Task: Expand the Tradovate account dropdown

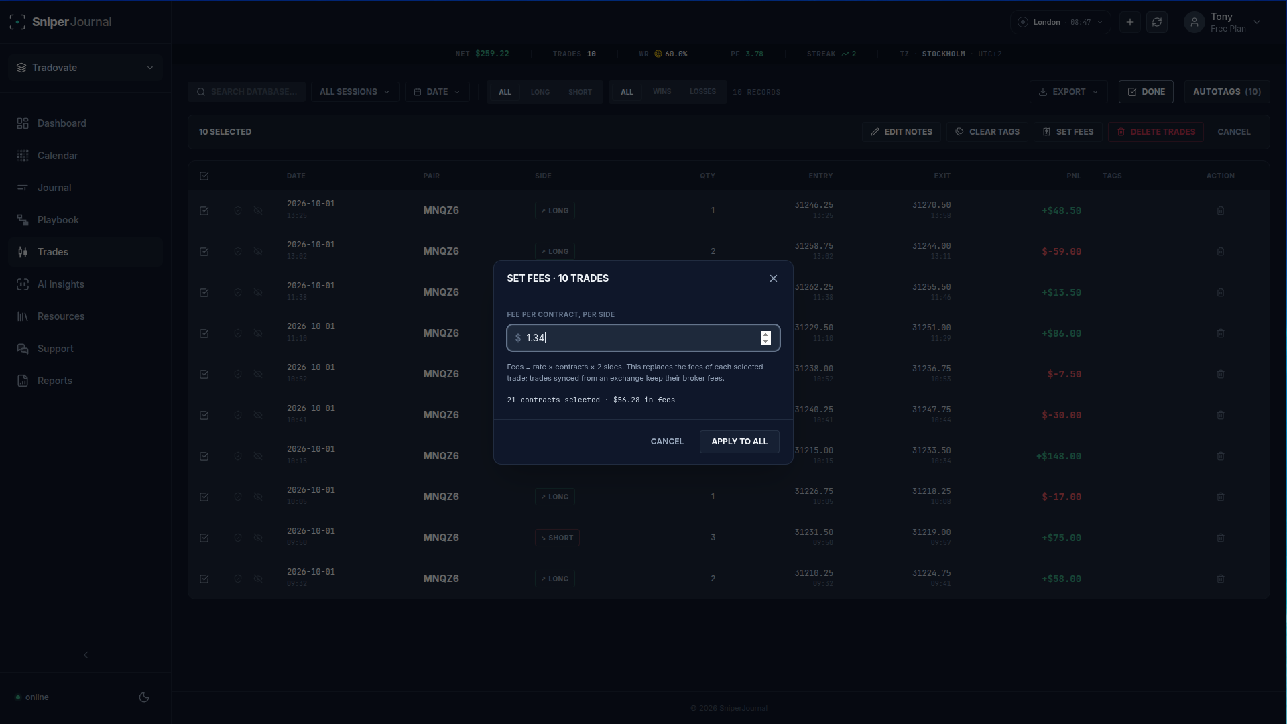Action: tap(85, 68)
